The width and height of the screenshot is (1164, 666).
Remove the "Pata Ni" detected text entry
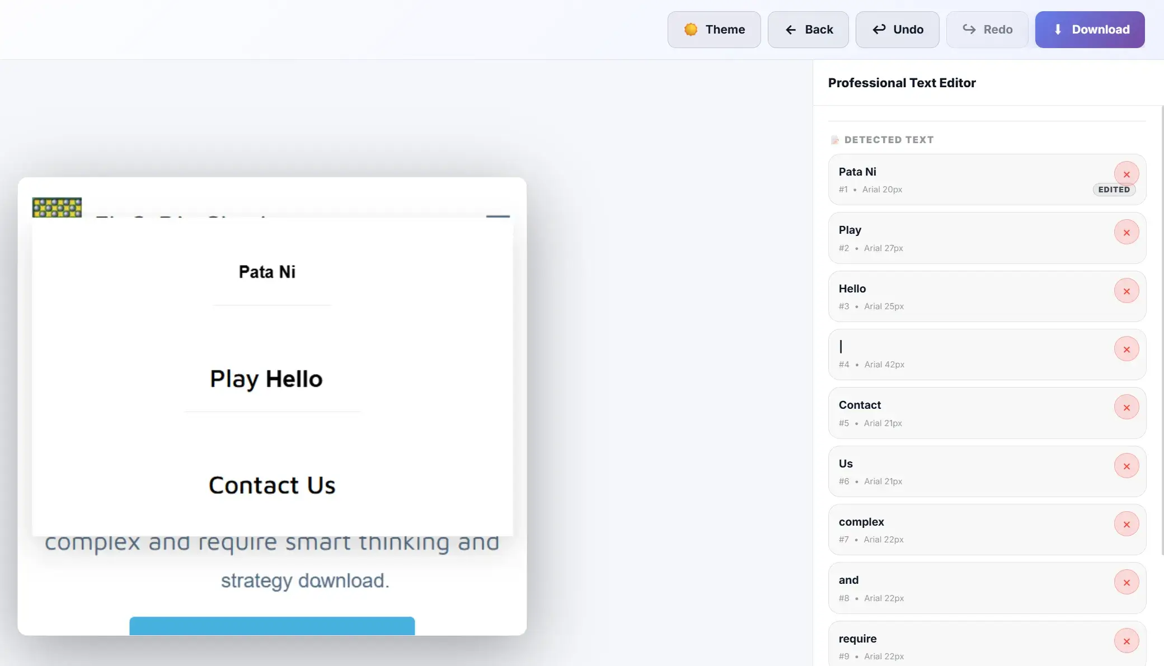pyautogui.click(x=1126, y=174)
